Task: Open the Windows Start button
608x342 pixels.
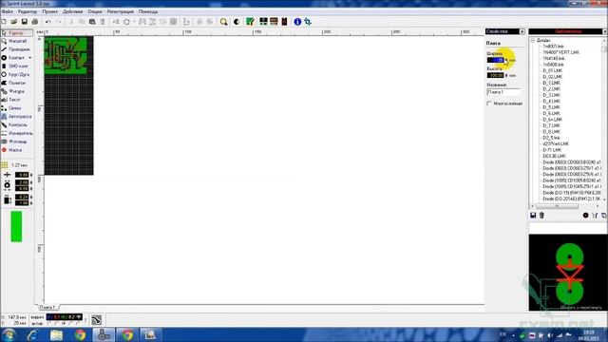Action: [9, 334]
